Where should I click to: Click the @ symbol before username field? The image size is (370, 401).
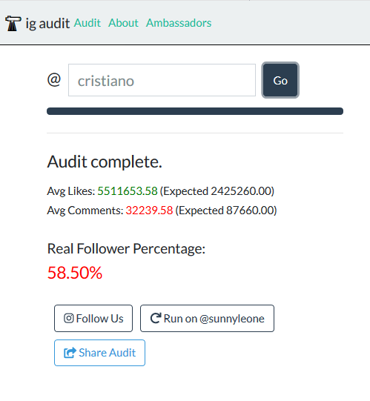click(x=54, y=80)
